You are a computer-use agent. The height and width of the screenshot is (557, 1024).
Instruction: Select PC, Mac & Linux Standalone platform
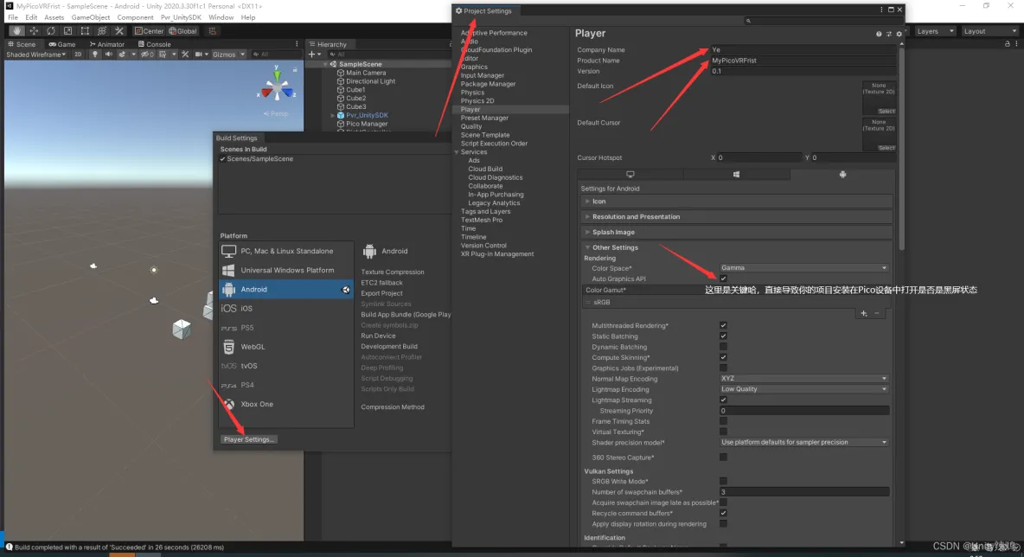pos(286,251)
